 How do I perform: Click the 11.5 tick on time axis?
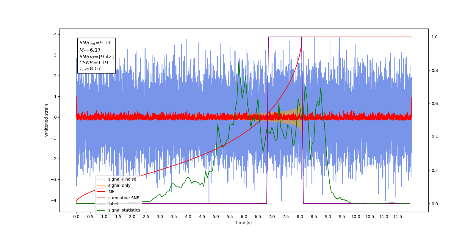point(398,217)
